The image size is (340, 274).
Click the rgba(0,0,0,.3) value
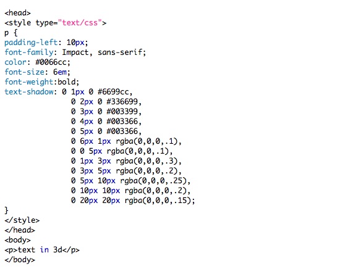147,161
